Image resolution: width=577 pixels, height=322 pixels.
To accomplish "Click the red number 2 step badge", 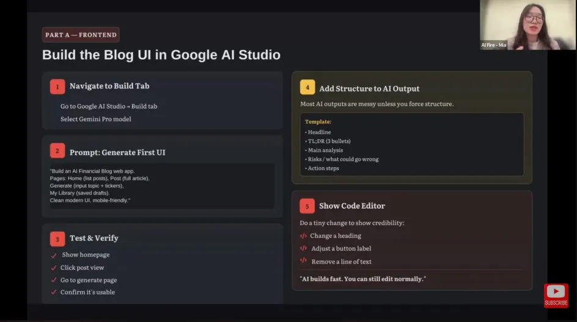I will (x=57, y=151).
